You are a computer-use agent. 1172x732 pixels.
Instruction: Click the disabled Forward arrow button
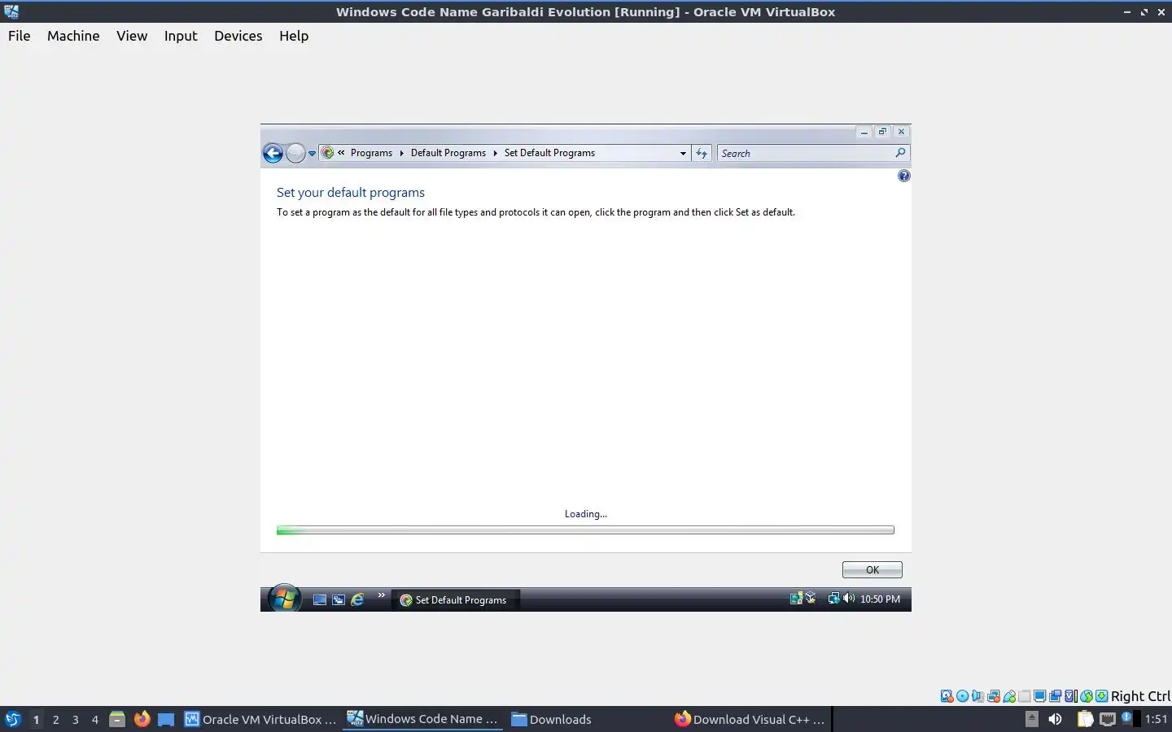295,153
